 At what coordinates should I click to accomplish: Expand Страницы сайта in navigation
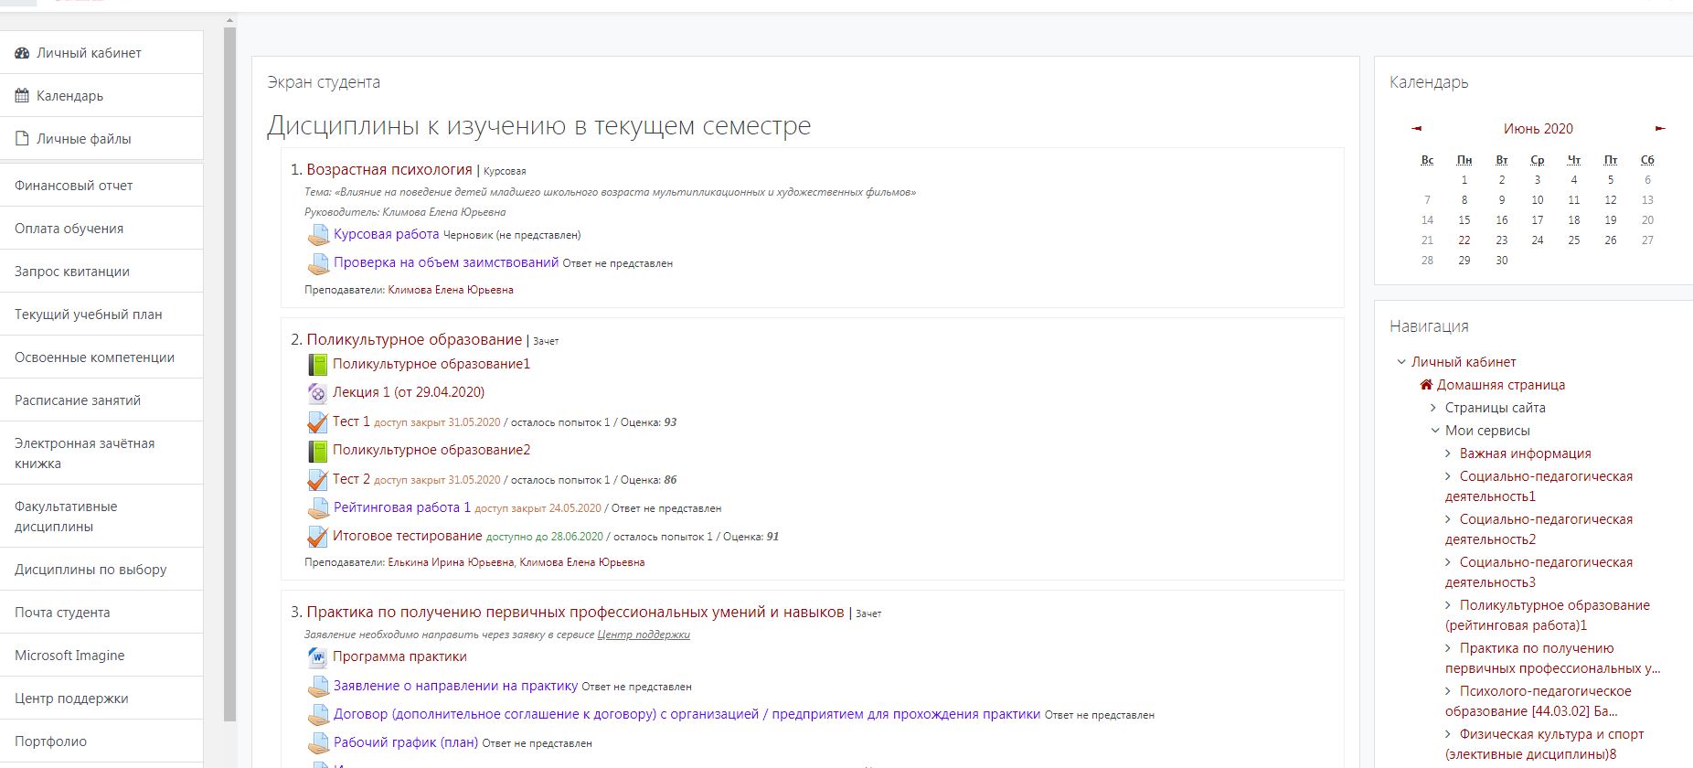point(1434,408)
